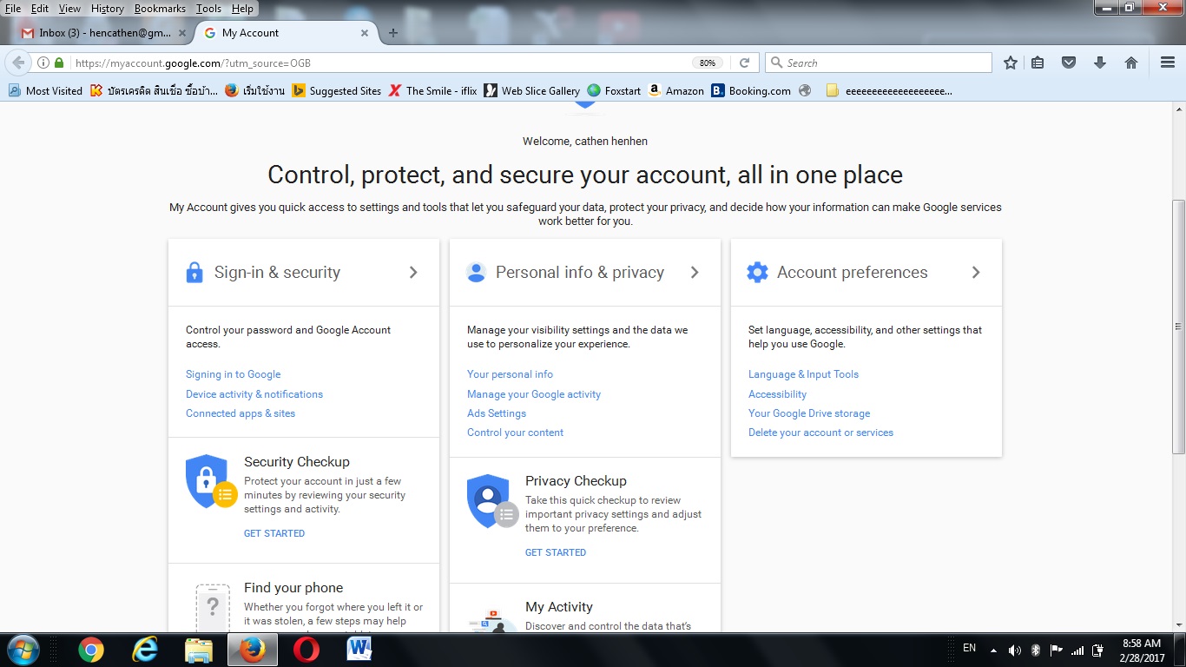Click the URL address bar field
This screenshot has height=667, width=1186.
pos(382,63)
